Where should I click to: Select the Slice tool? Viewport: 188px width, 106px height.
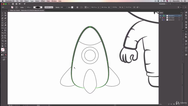(x=5, y=44)
